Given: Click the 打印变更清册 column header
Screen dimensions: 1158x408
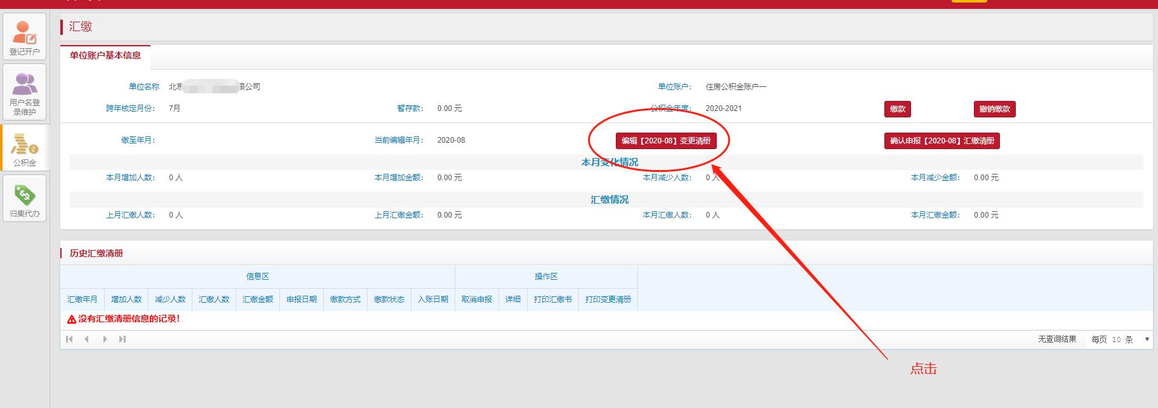Looking at the screenshot, I should [608, 299].
